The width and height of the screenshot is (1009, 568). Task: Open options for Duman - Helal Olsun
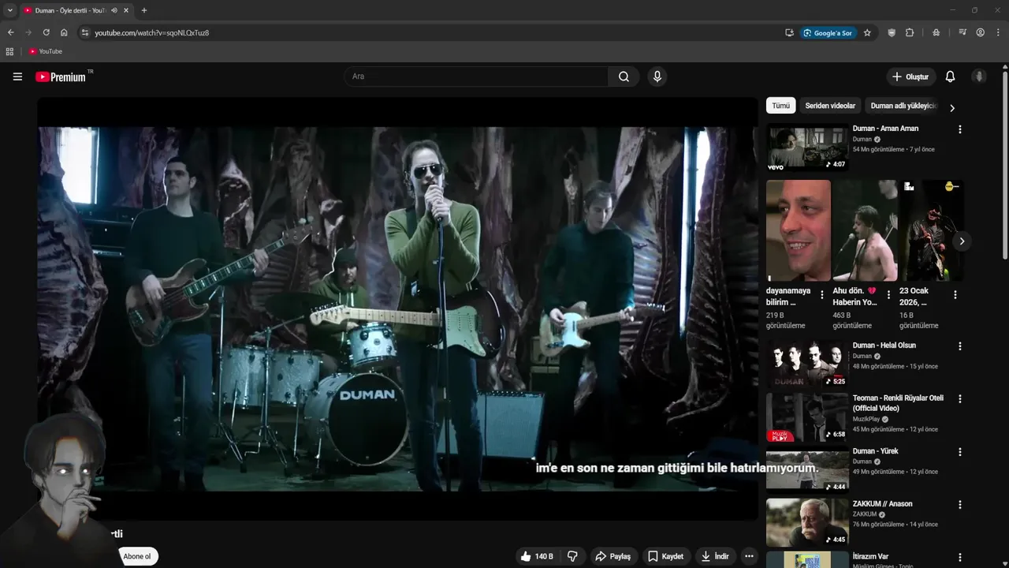[x=959, y=346]
